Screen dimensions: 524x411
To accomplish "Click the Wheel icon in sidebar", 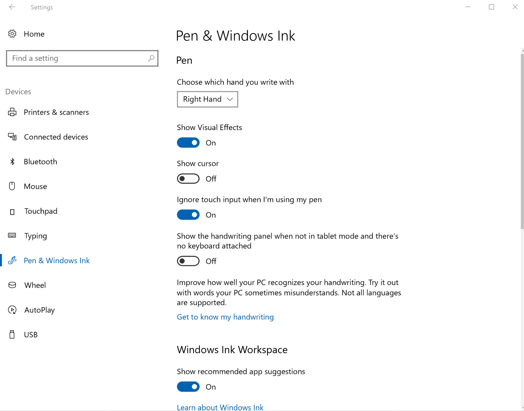I will coord(12,285).
